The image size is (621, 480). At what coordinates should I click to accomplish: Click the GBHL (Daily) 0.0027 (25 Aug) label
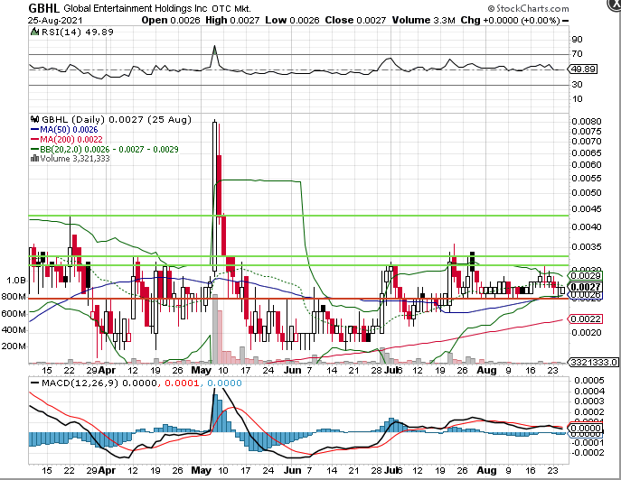coord(116,119)
